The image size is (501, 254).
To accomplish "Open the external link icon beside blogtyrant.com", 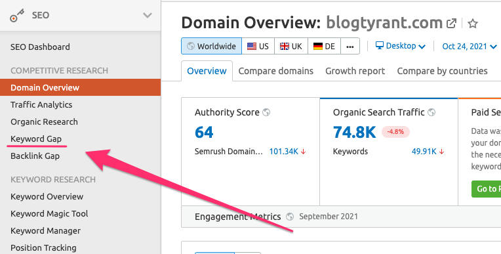I will pyautogui.click(x=451, y=24).
